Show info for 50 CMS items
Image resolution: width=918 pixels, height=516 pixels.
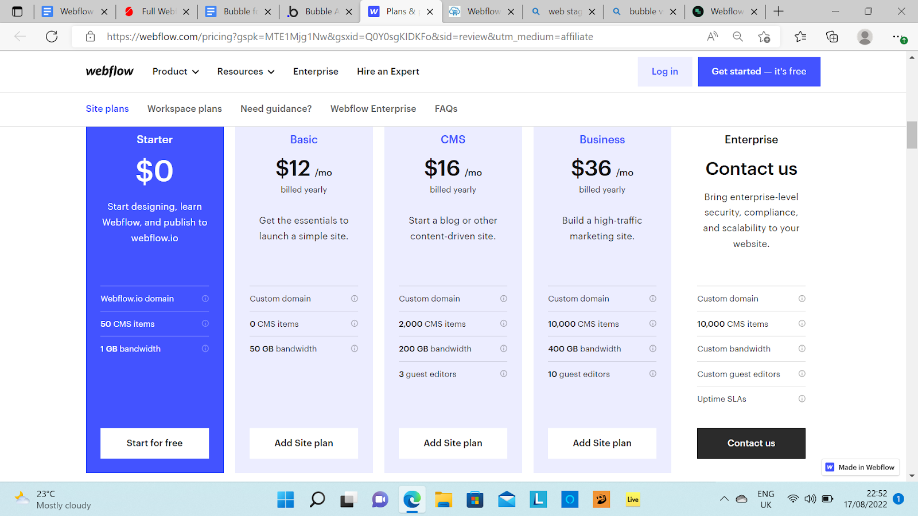click(205, 324)
